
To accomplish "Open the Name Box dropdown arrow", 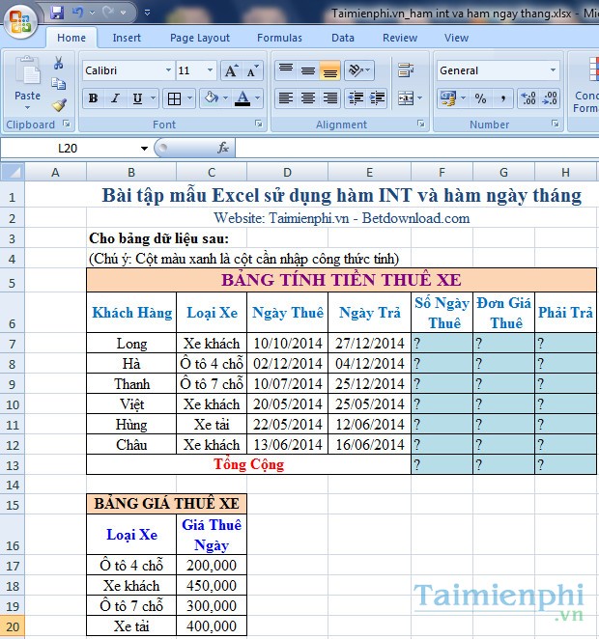I will [144, 148].
